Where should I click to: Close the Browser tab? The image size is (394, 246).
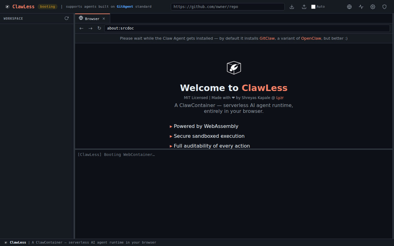104,19
